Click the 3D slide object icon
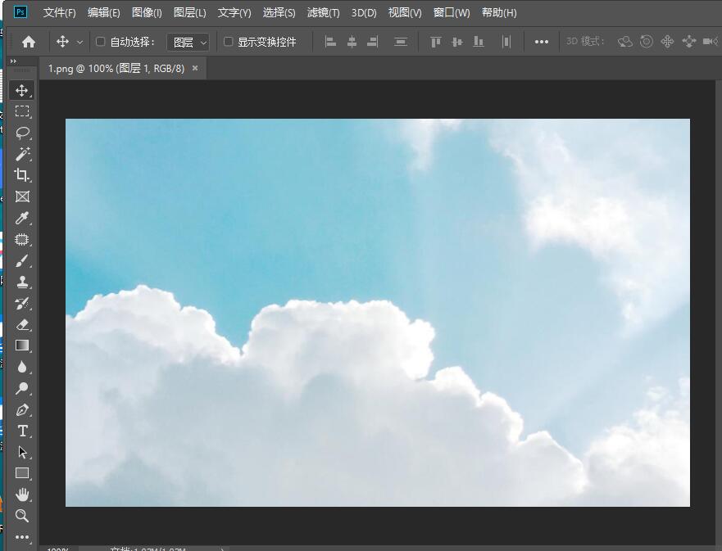 point(689,42)
